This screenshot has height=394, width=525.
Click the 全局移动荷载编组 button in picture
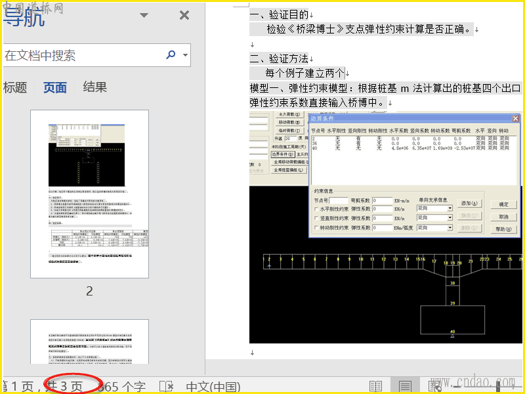coord(291,162)
